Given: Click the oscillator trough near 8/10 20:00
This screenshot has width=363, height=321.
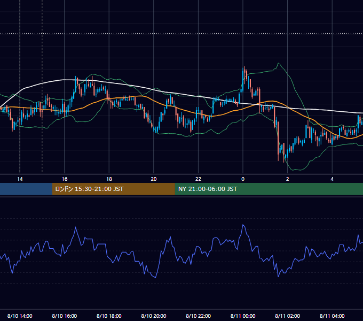Looking at the screenshot, I should [x=155, y=277].
